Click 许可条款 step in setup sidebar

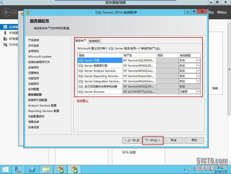tap(33, 46)
